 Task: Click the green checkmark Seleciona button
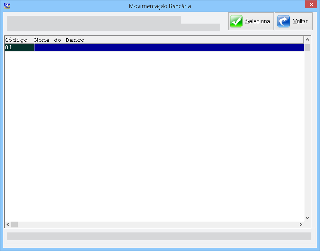pos(251,21)
